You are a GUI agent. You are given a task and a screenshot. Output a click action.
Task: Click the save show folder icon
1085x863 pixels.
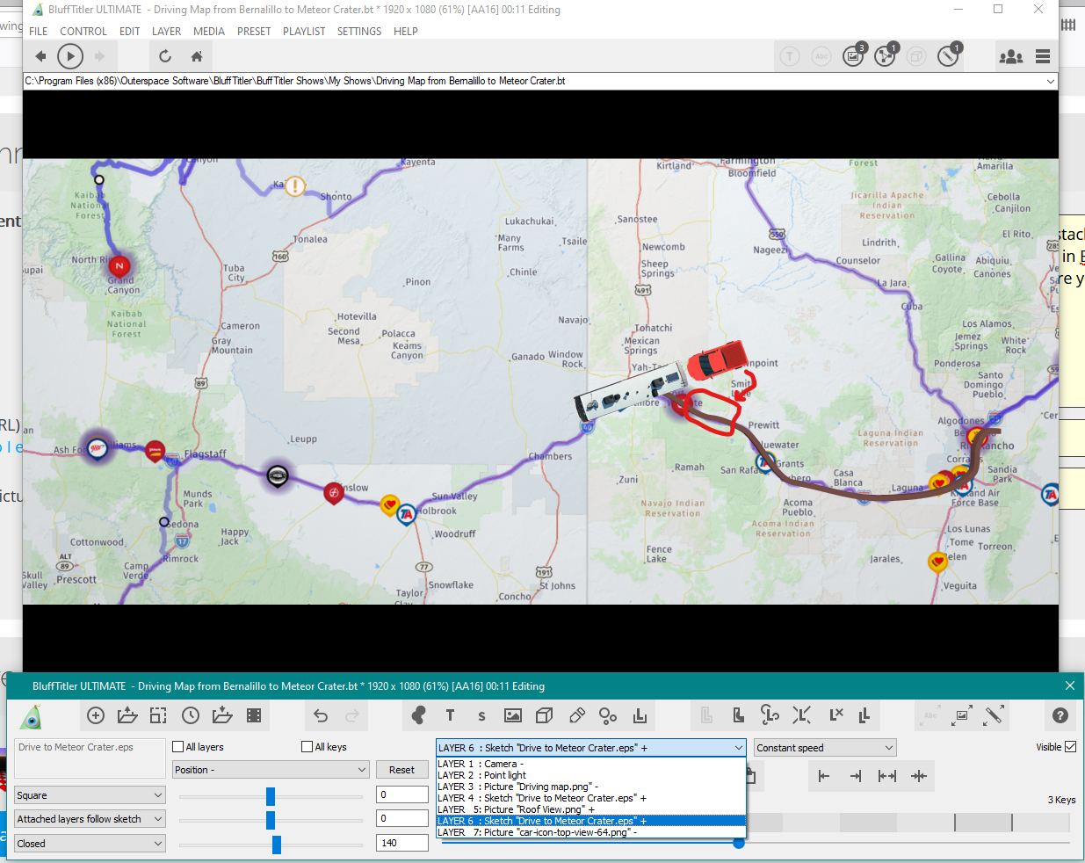coord(222,715)
